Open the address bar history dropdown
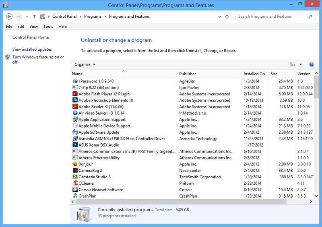 (x=220, y=17)
